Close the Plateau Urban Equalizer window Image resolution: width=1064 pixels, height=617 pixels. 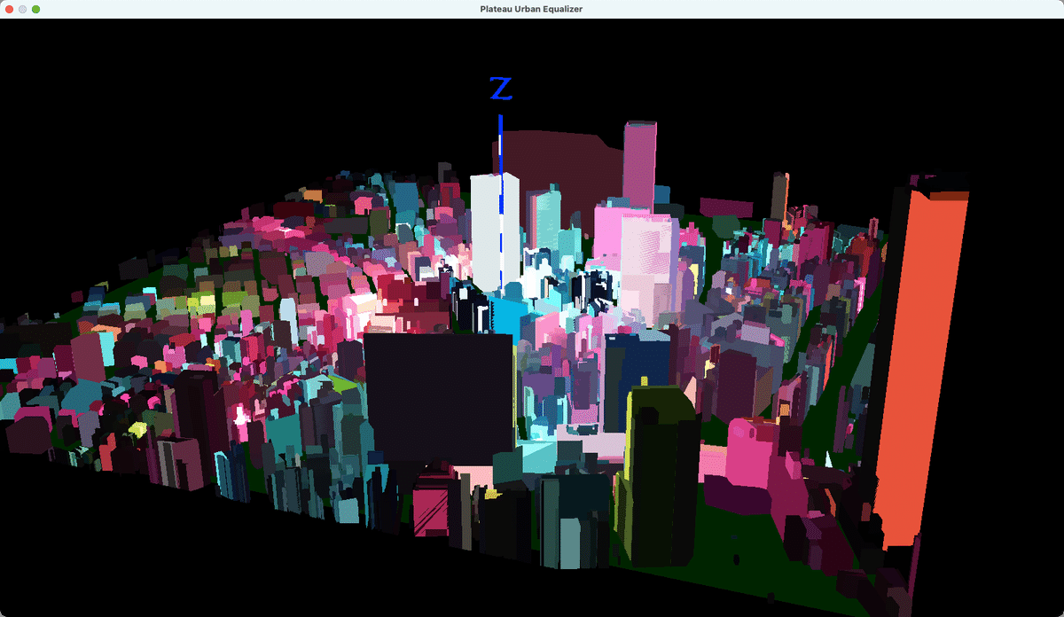pos(8,9)
